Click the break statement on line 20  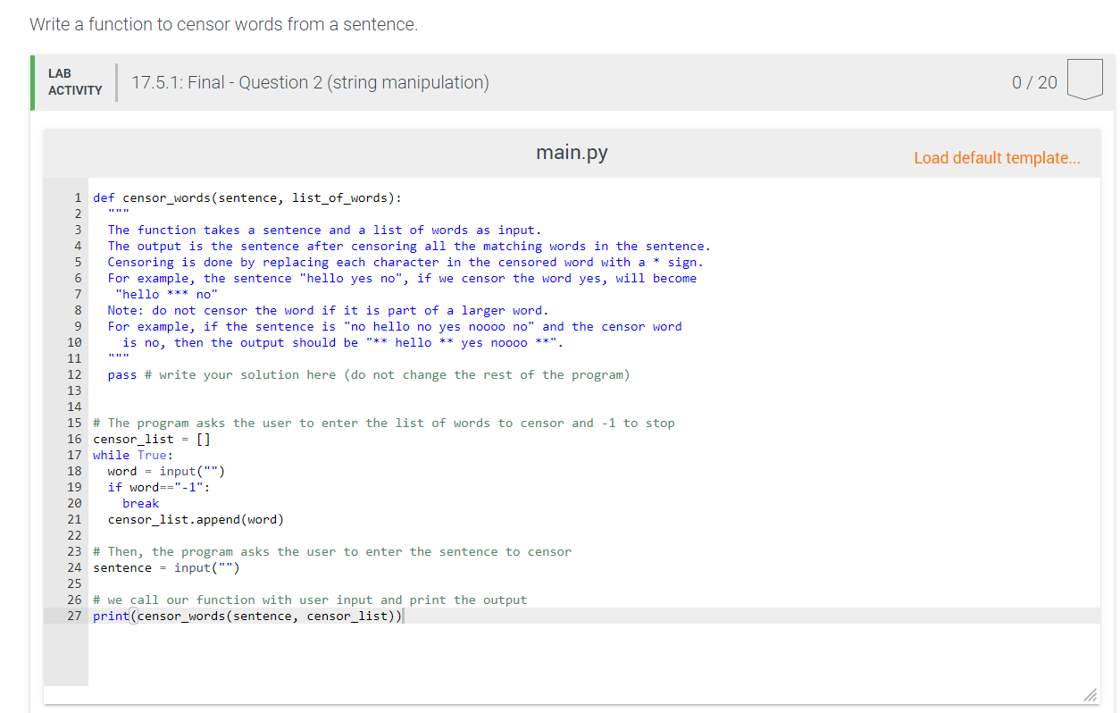pos(140,503)
